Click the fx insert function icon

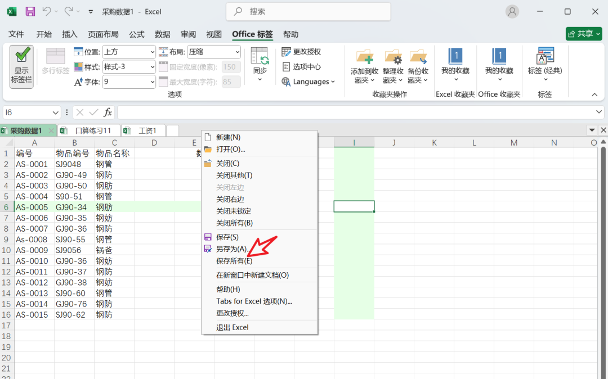[108, 112]
